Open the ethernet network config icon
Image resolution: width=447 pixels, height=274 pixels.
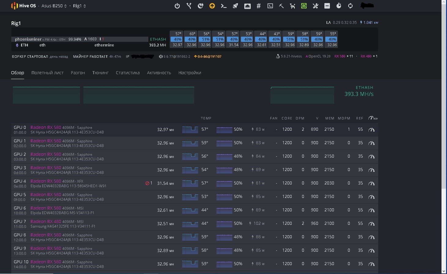[x=247, y=6]
